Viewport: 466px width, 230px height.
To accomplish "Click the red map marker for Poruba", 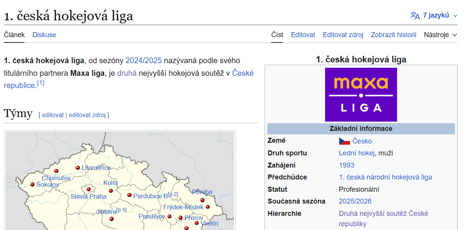I will [202, 200].
